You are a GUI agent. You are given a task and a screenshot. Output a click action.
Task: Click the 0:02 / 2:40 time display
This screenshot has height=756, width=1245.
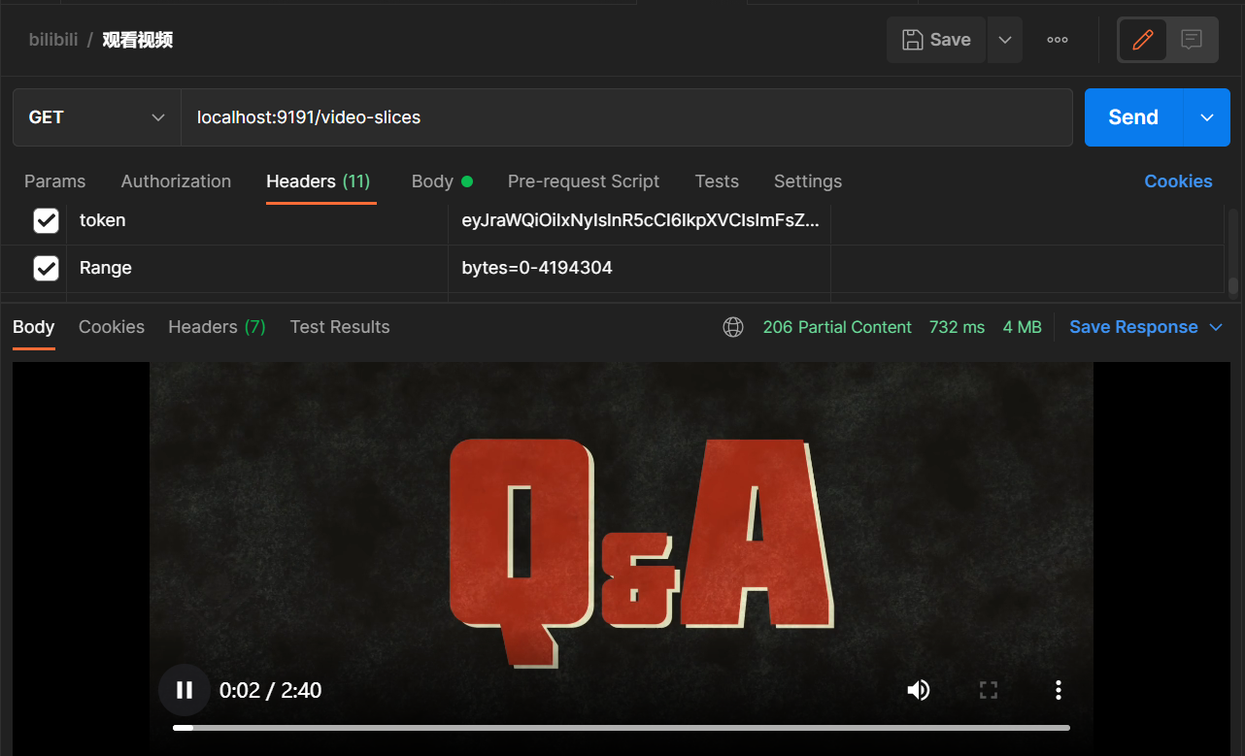click(270, 690)
